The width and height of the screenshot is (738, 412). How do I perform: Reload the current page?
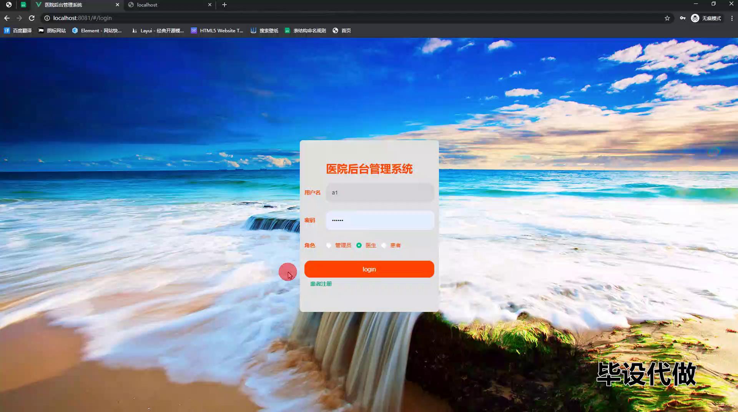[32, 18]
